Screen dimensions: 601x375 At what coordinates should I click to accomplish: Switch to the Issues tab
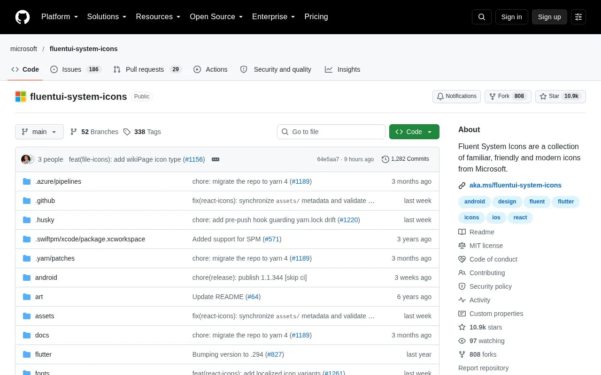(x=76, y=69)
